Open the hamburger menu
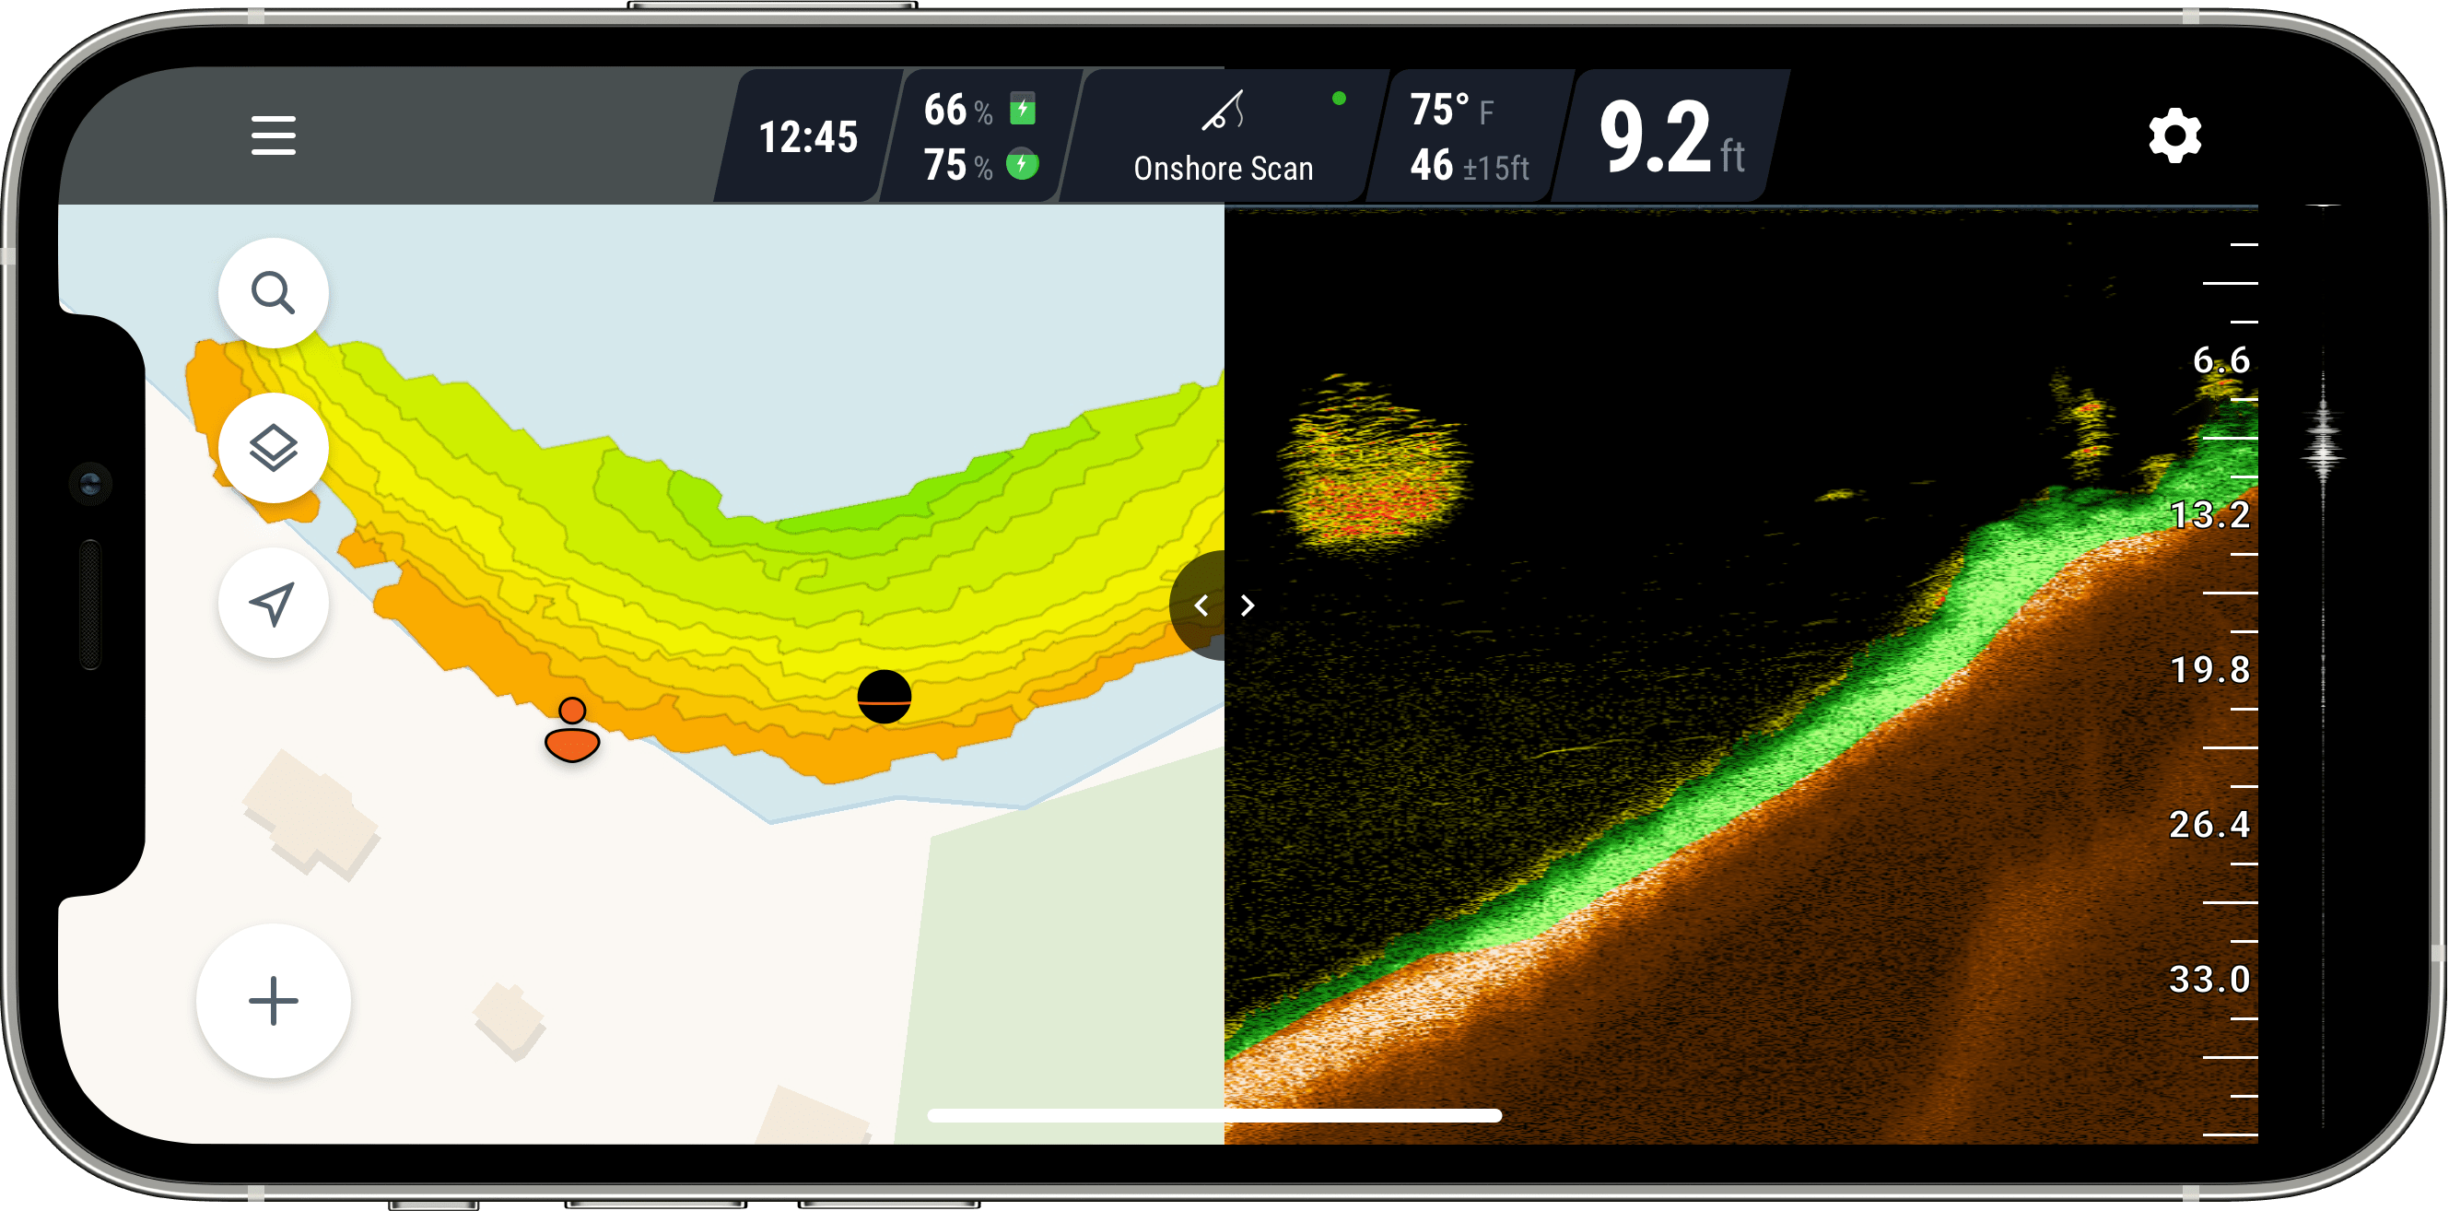Image resolution: width=2449 pixels, height=1211 pixels. click(x=273, y=135)
